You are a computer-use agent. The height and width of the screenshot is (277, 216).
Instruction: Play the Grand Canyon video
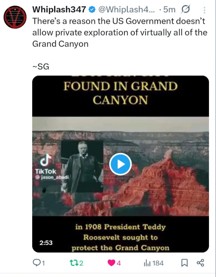(x=120, y=164)
